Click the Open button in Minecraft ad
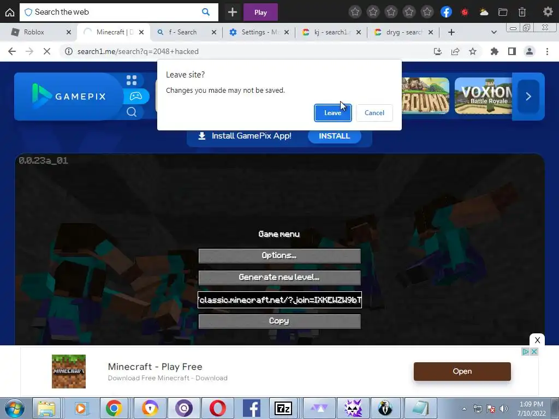Image resolution: width=559 pixels, height=419 pixels. point(462,371)
